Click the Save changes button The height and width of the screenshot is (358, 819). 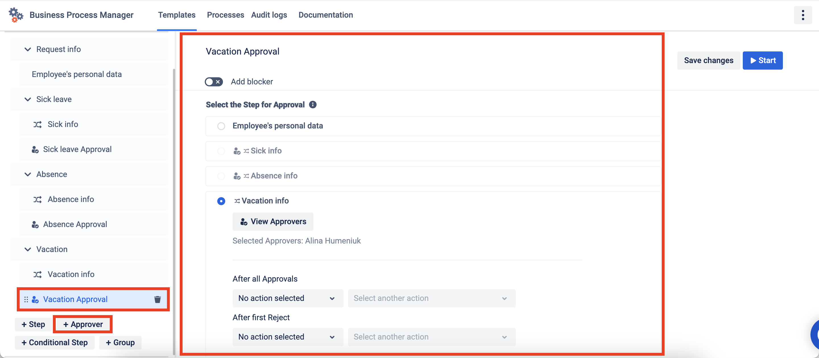coord(708,60)
